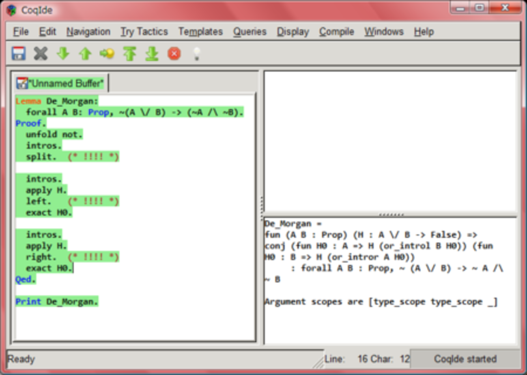527x375 pixels.
Task: Open the Try Tactics menu
Action: point(144,32)
